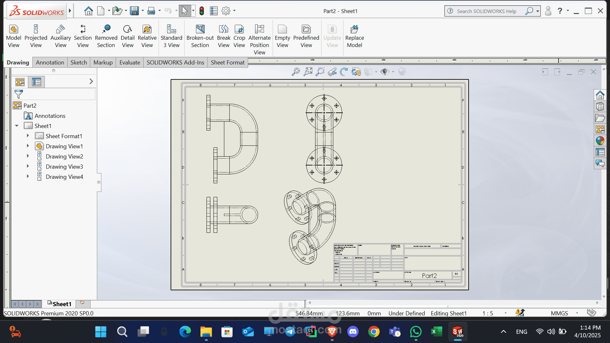This screenshot has width=610, height=343.
Task: Click the Rotate view icon
Action: pyautogui.click(x=344, y=72)
